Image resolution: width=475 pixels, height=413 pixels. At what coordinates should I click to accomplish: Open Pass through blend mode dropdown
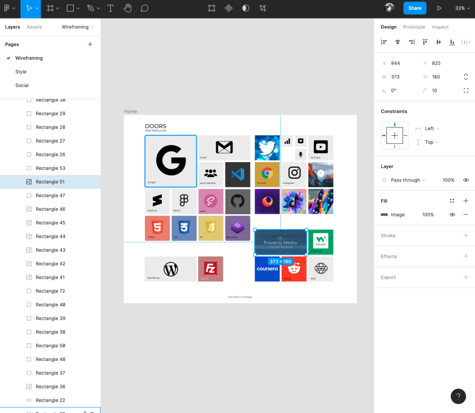408,180
